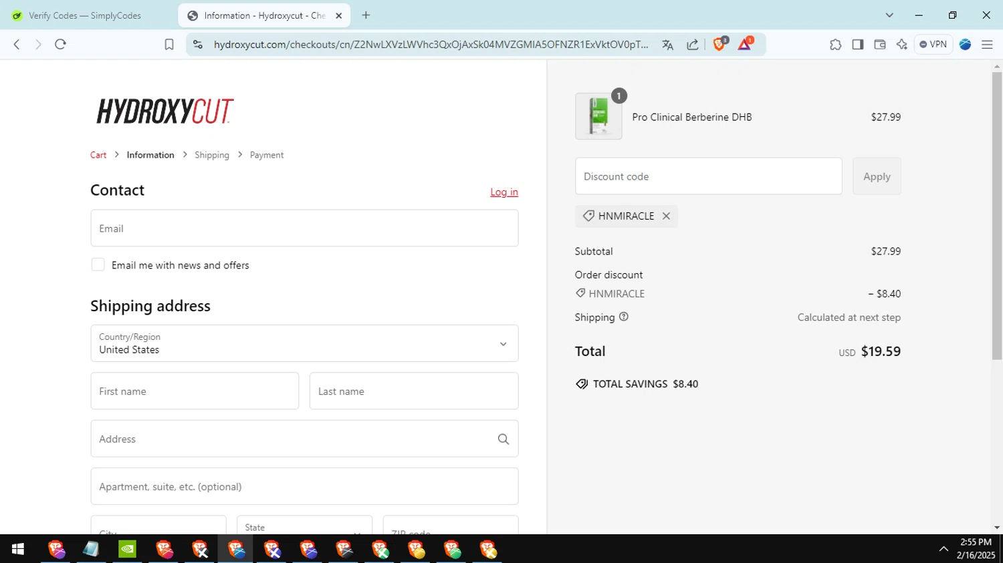Open a new browser tab
The width and height of the screenshot is (1003, 563).
point(366,15)
